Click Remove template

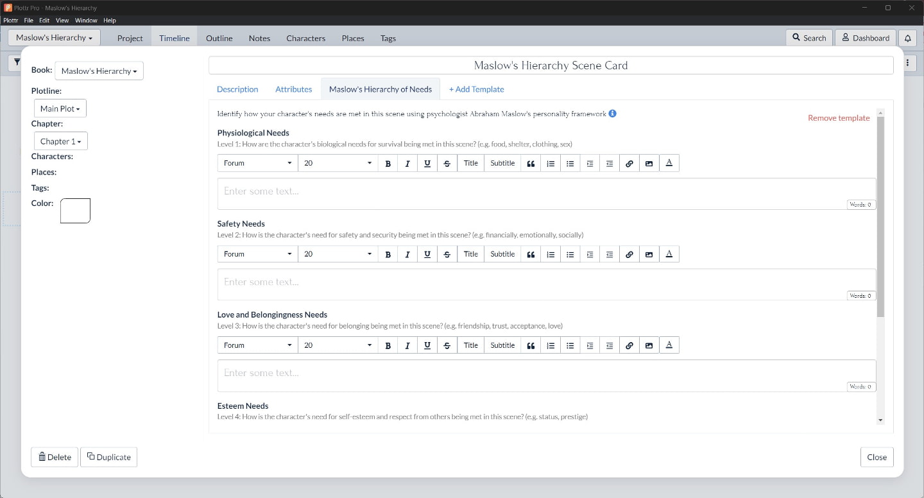[839, 118]
